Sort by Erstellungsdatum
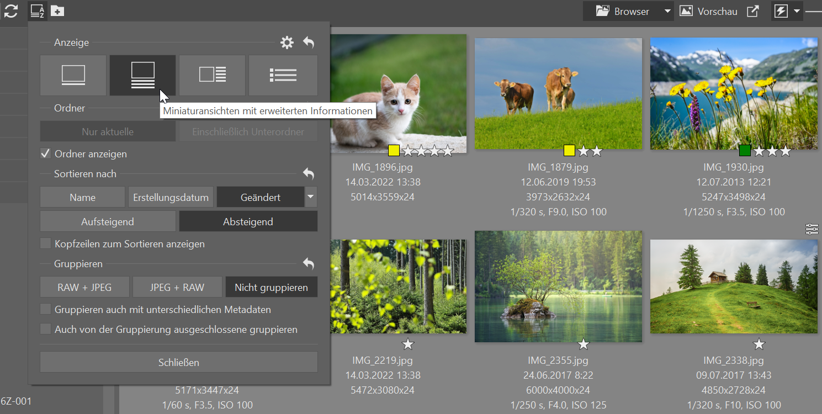The width and height of the screenshot is (822, 414). [x=171, y=197]
